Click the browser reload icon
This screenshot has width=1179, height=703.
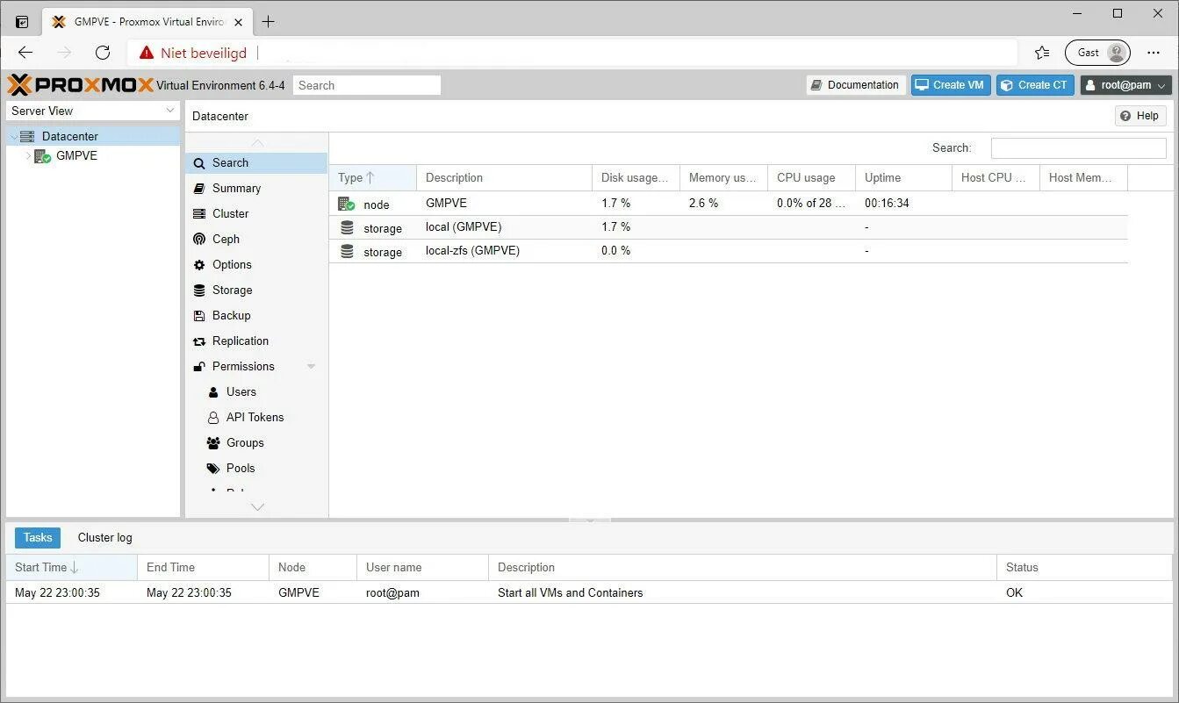[103, 53]
